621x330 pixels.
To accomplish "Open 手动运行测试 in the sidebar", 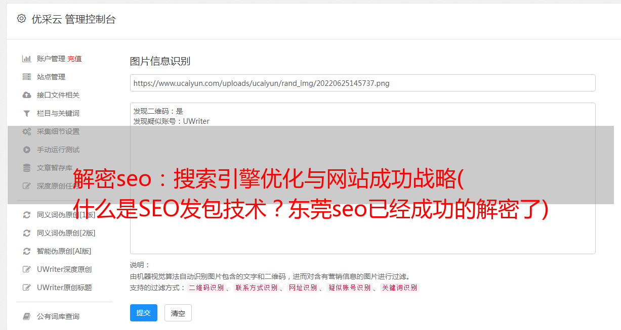I will tap(58, 150).
